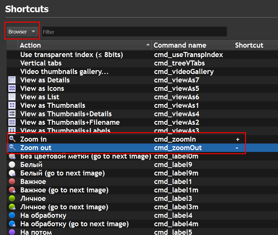
Task: Click the View as Icons icon
Action: pos(12,89)
